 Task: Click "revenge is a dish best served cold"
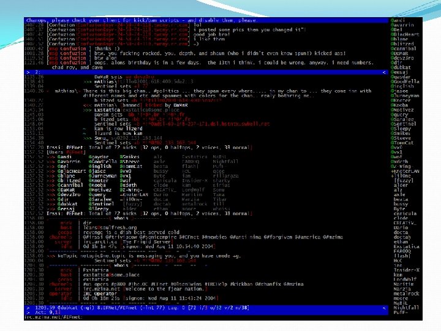(x=131, y=232)
